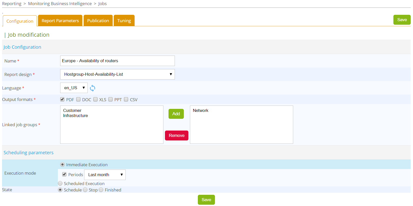Open the Last month periods dropdown
This screenshot has height=206, width=413.
click(105, 175)
